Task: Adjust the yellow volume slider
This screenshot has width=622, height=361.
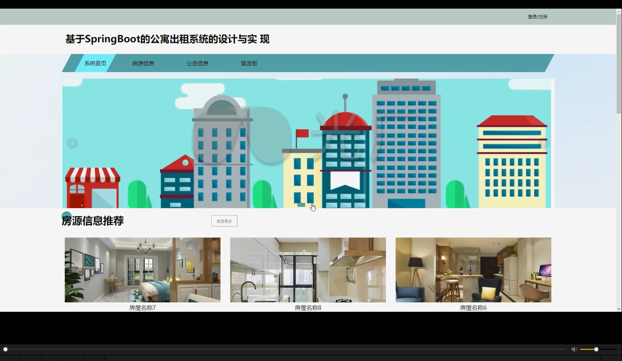Action: 595,349
